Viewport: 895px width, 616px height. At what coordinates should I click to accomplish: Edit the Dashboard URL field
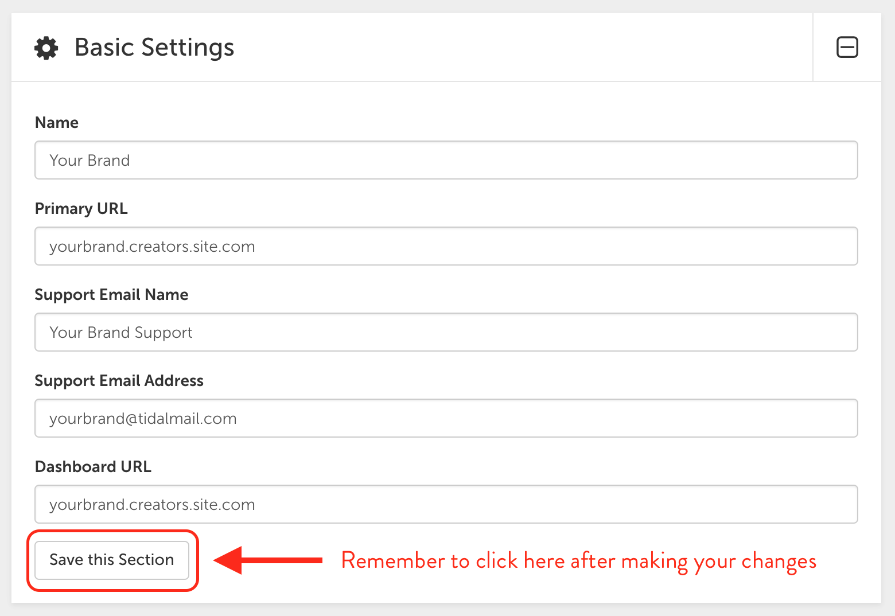coord(446,504)
